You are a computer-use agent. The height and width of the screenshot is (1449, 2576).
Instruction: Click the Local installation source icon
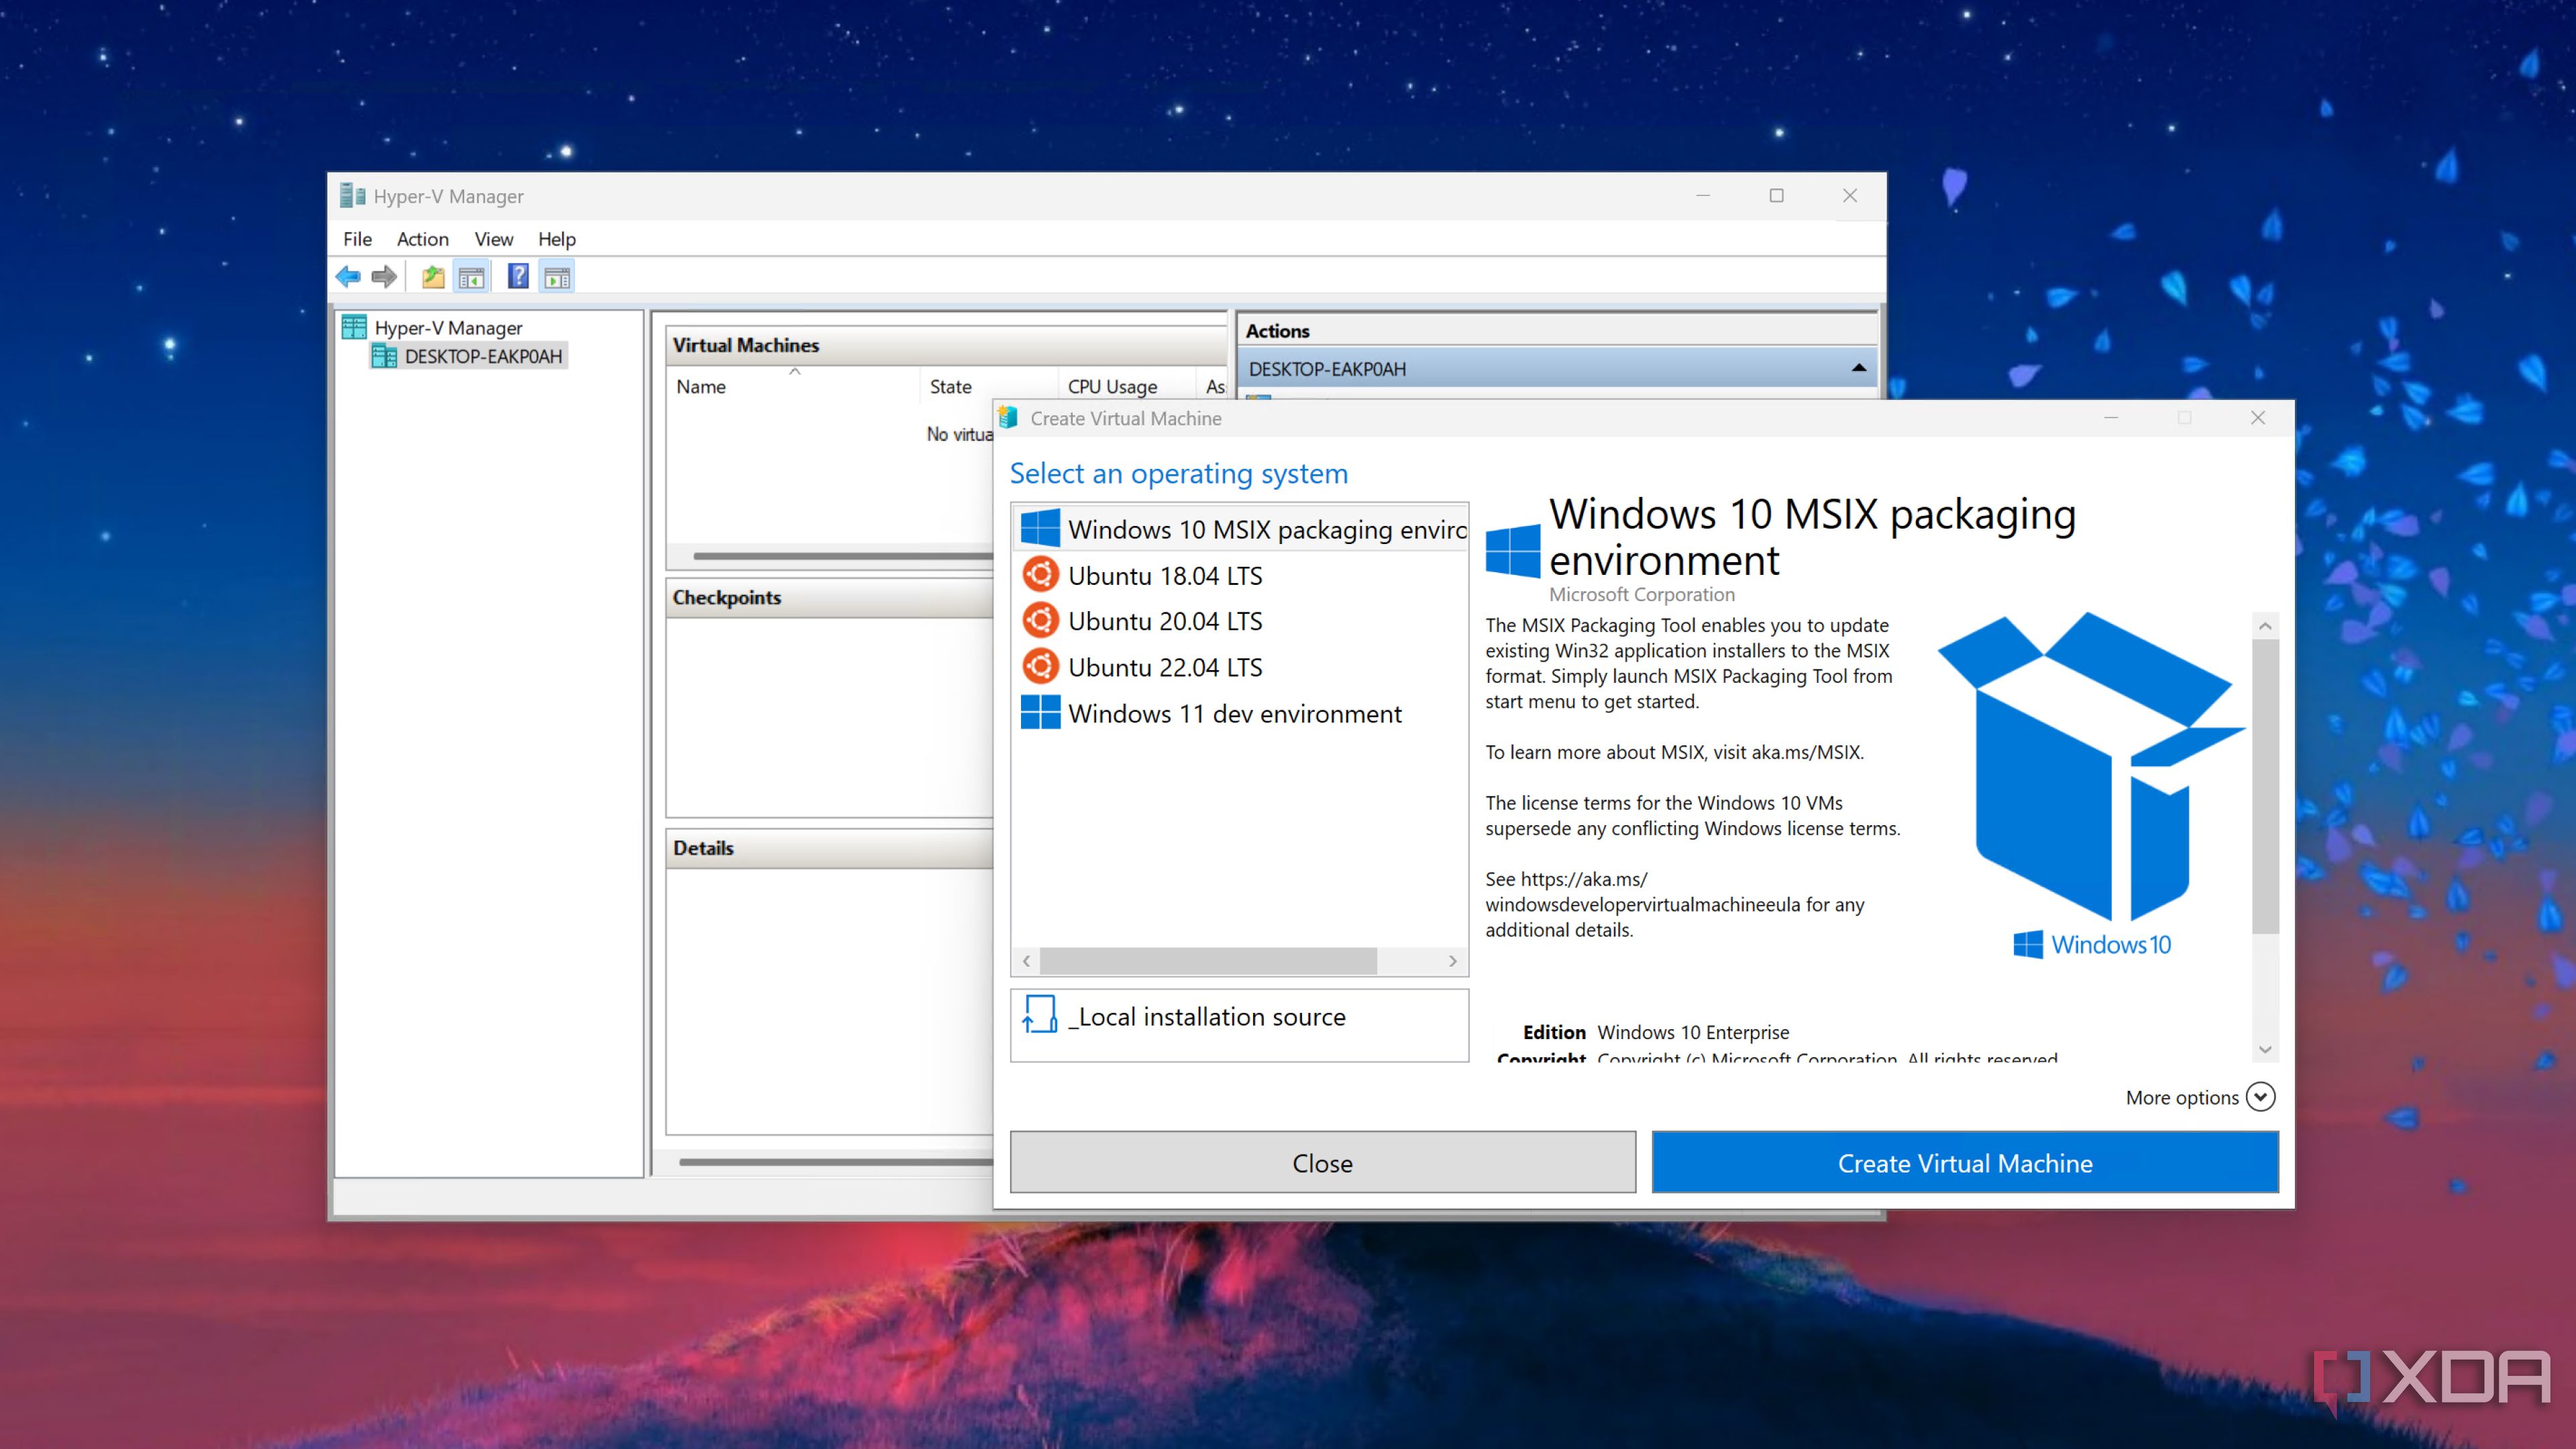click(x=1040, y=1015)
